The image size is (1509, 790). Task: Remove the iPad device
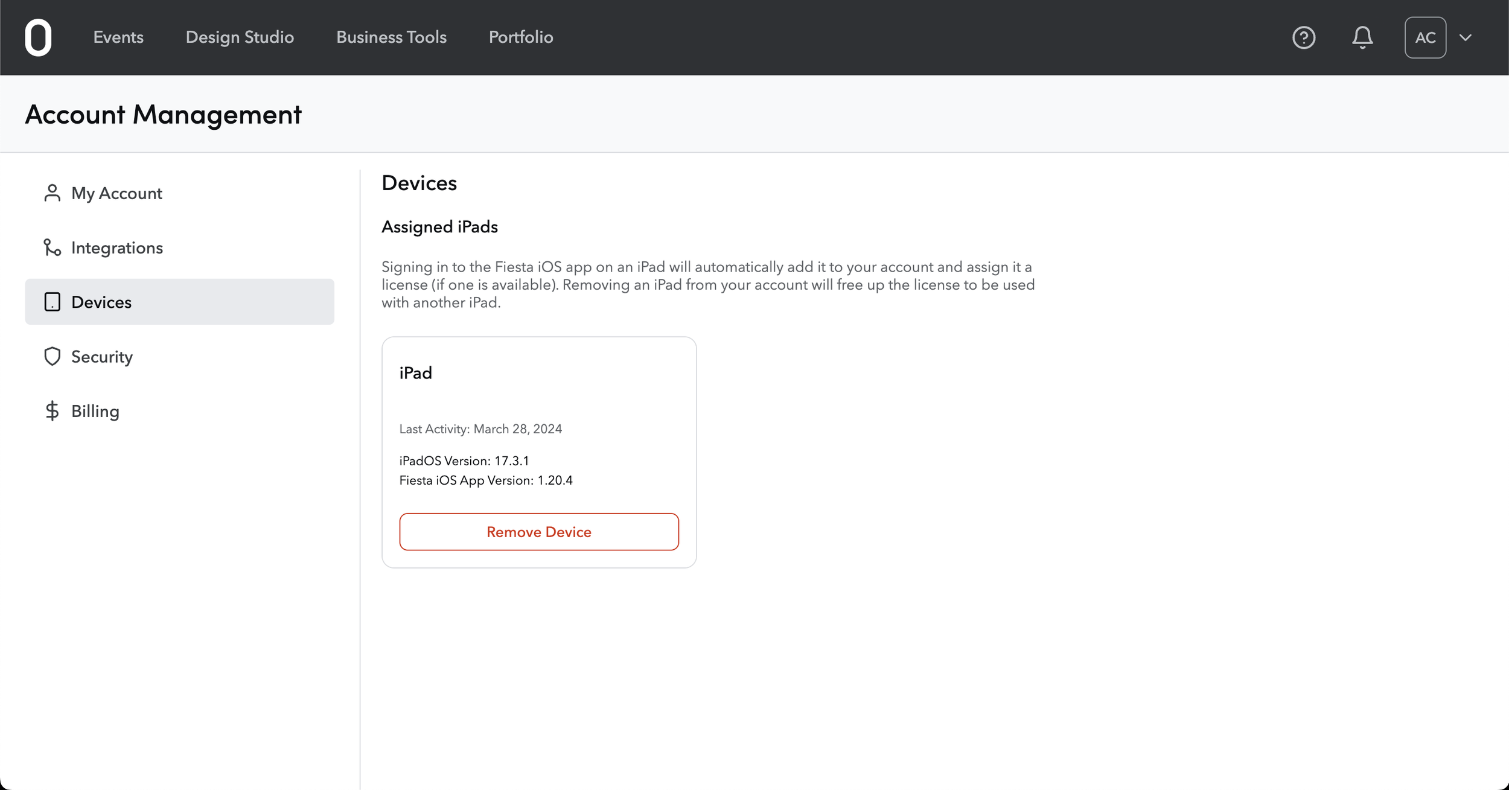click(x=539, y=532)
